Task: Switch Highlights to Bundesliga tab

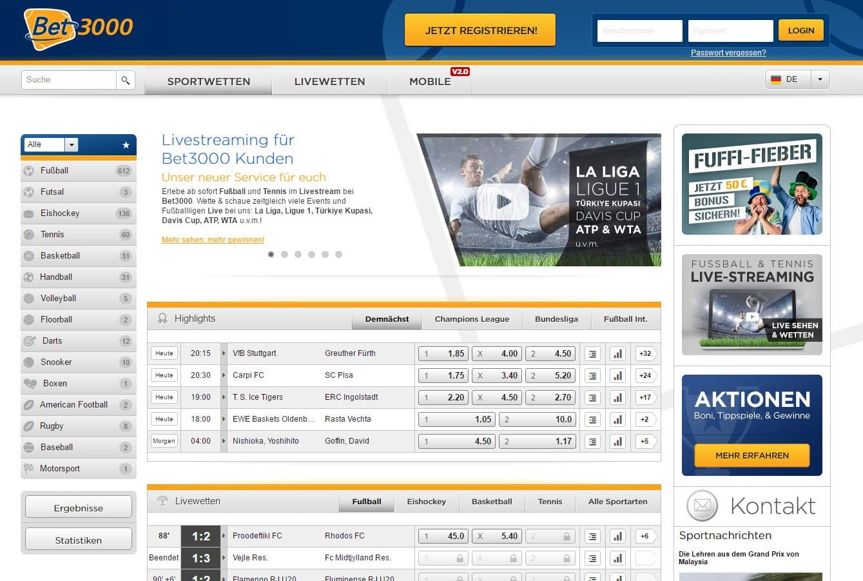Action: [556, 319]
